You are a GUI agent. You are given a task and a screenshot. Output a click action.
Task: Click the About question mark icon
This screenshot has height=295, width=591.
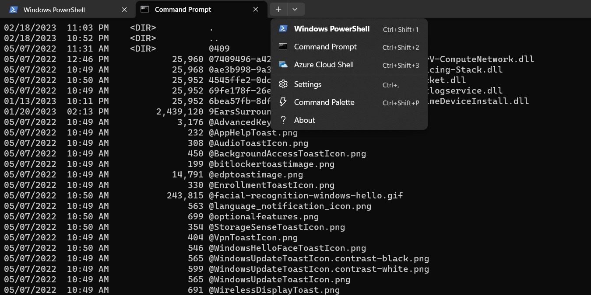(x=283, y=120)
